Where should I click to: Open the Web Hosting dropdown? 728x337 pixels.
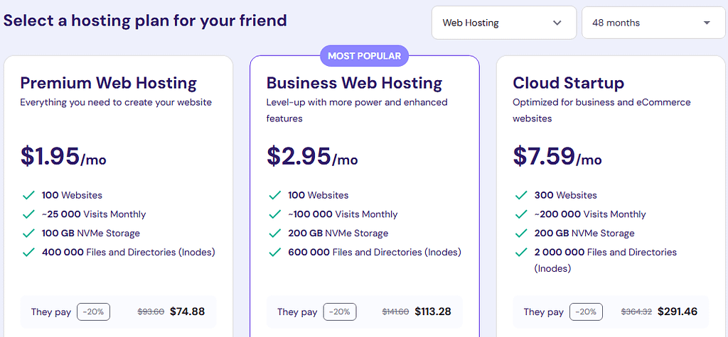tap(503, 23)
